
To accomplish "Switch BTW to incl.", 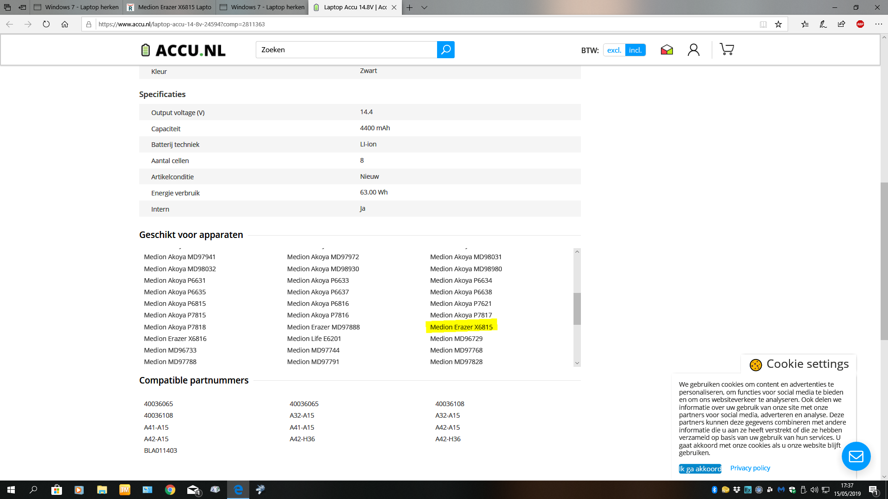I will click(x=635, y=50).
